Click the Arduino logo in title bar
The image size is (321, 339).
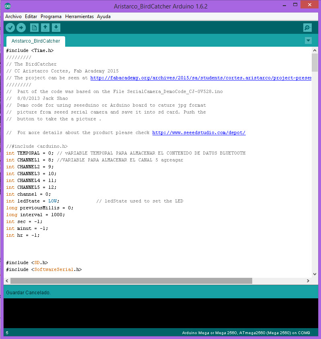click(x=8, y=6)
